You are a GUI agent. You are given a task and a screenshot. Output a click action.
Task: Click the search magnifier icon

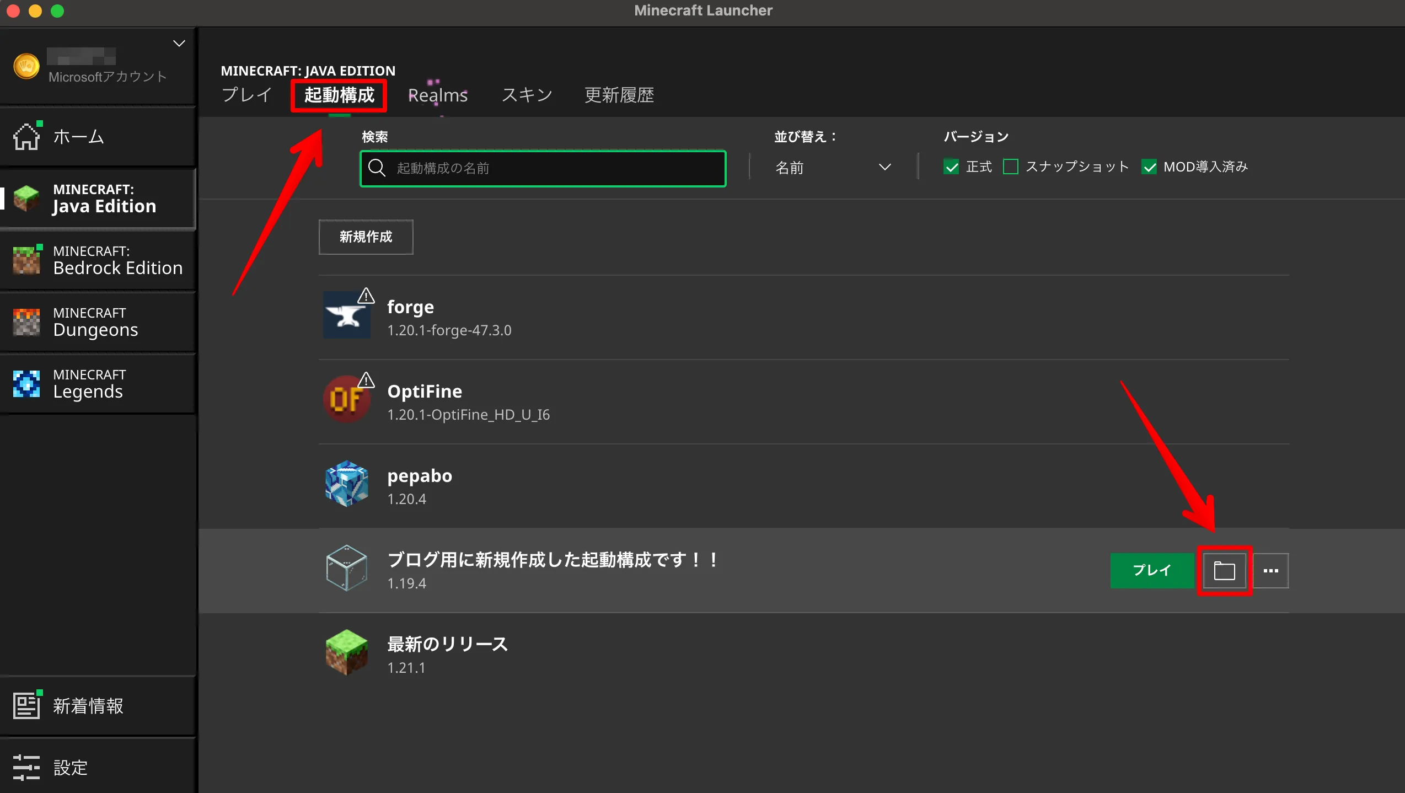pyautogui.click(x=377, y=168)
